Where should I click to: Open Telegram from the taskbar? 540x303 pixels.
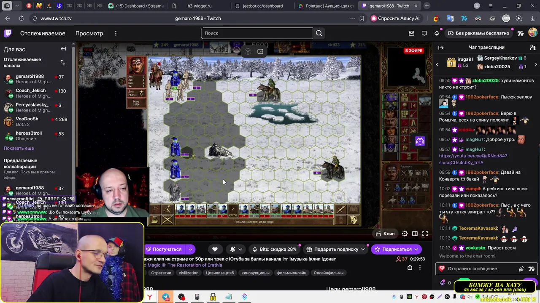[x=166, y=297]
